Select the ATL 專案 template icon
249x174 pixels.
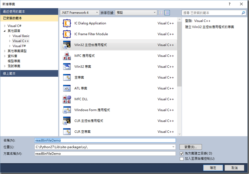67,88
